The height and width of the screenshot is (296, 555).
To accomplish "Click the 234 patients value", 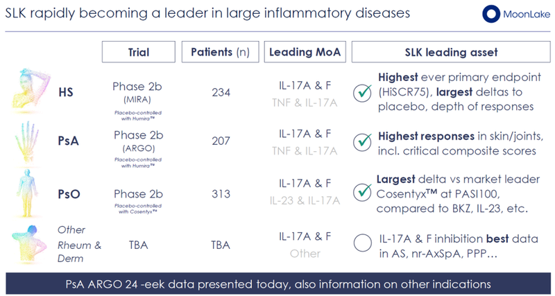I will click(220, 92).
